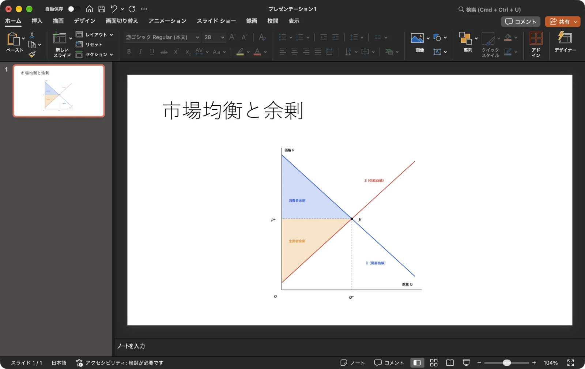Click the Comments (コメント) button top right
Viewport: 585px width, 369px height.
[x=520, y=22]
